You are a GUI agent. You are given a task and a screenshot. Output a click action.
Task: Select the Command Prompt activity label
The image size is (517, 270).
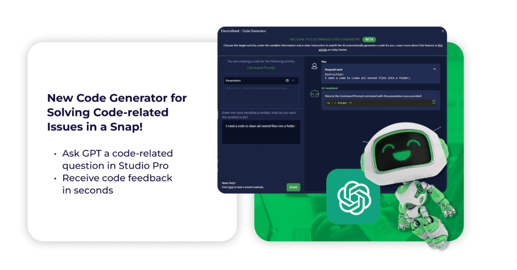click(261, 67)
